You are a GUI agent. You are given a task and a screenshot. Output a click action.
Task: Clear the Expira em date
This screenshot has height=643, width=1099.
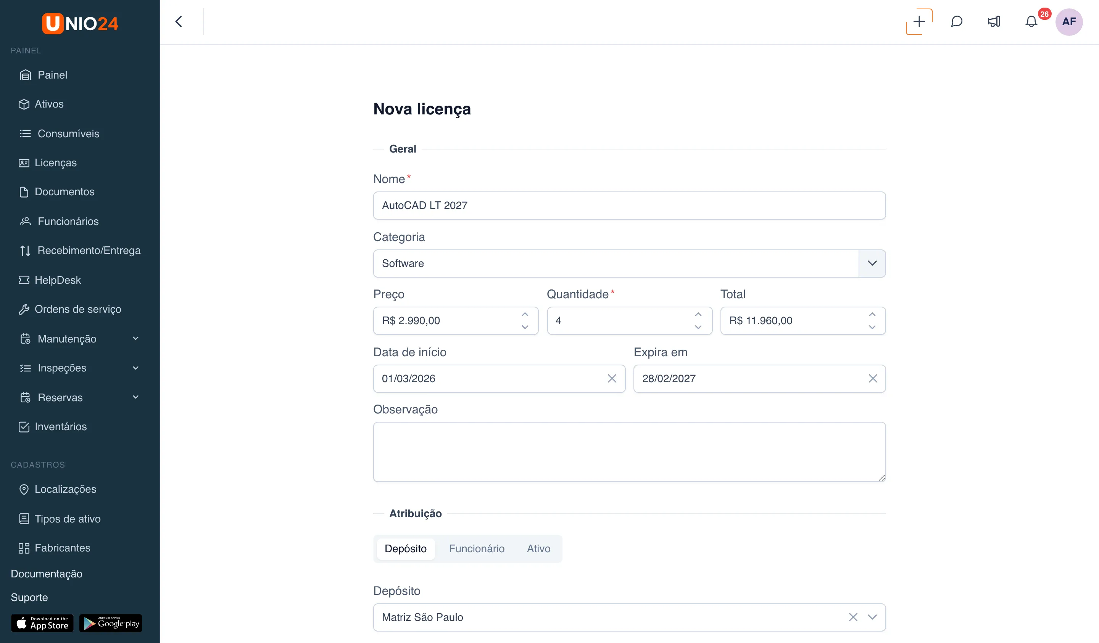(873, 378)
